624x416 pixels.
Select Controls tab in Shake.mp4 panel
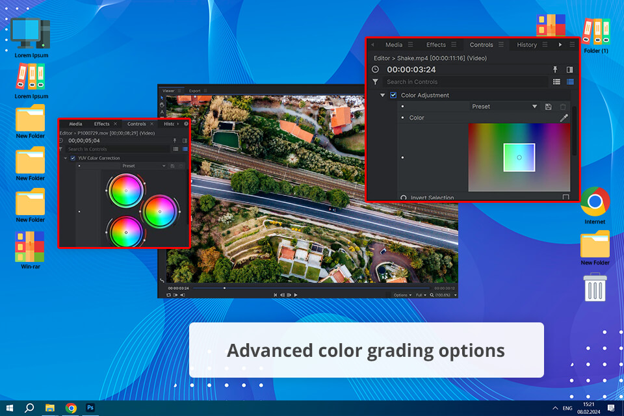(x=481, y=45)
